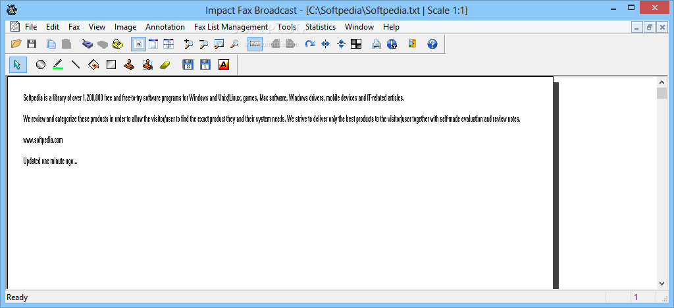Restore the inner document window
Image resolution: width=674 pixels, height=308 pixels.
(x=650, y=27)
